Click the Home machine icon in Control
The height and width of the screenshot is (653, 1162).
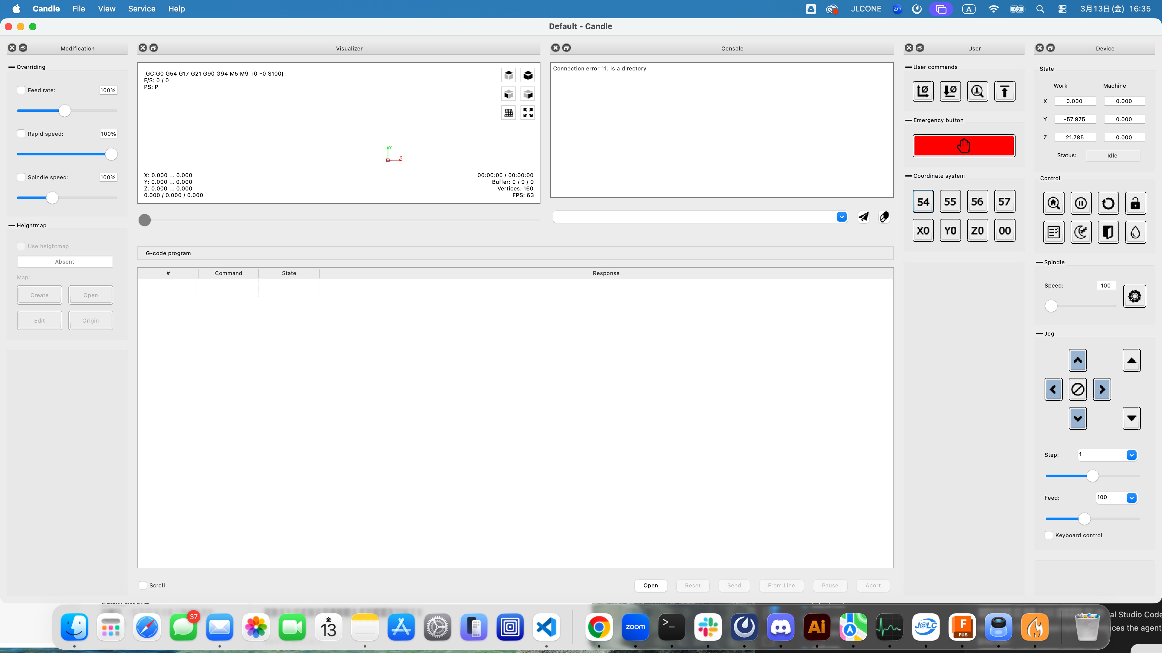(x=1054, y=203)
